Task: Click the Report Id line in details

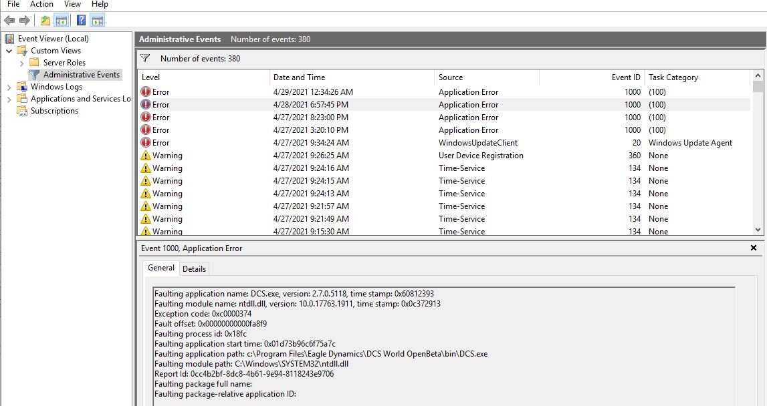Action: pos(244,374)
